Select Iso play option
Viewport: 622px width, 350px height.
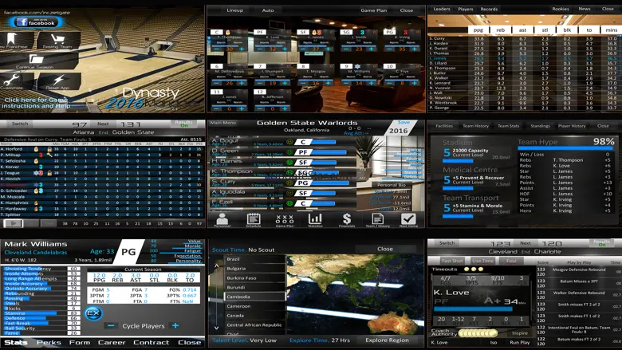click(x=494, y=343)
